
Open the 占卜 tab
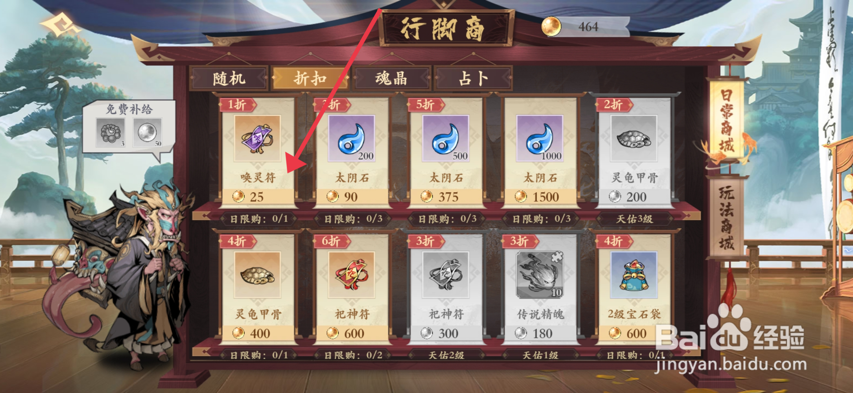click(x=473, y=78)
